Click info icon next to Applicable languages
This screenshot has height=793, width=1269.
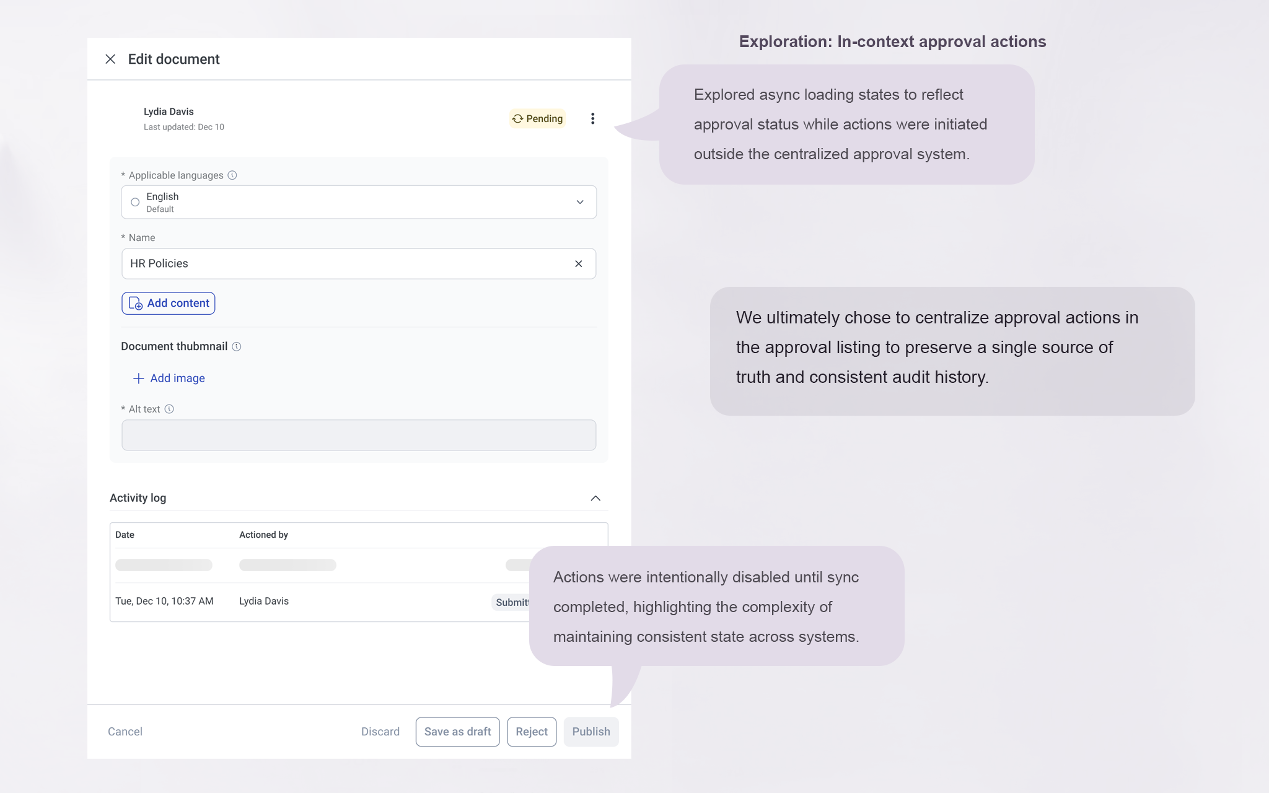click(x=232, y=175)
